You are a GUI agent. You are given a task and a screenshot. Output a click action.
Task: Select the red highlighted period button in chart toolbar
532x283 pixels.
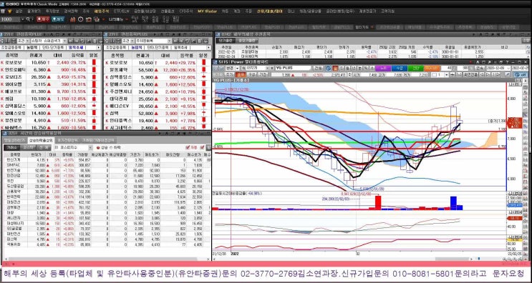pyautogui.click(x=241, y=74)
